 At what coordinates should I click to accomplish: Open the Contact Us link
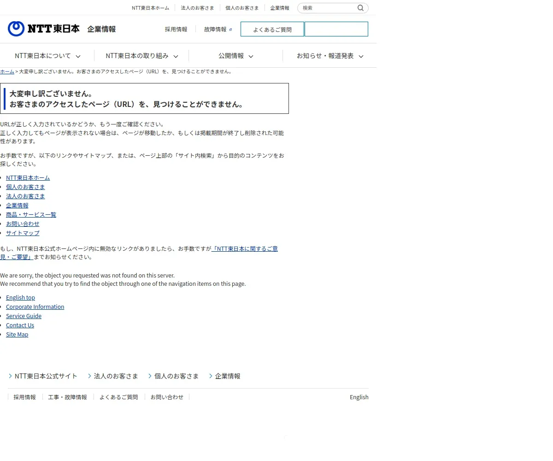(20, 325)
